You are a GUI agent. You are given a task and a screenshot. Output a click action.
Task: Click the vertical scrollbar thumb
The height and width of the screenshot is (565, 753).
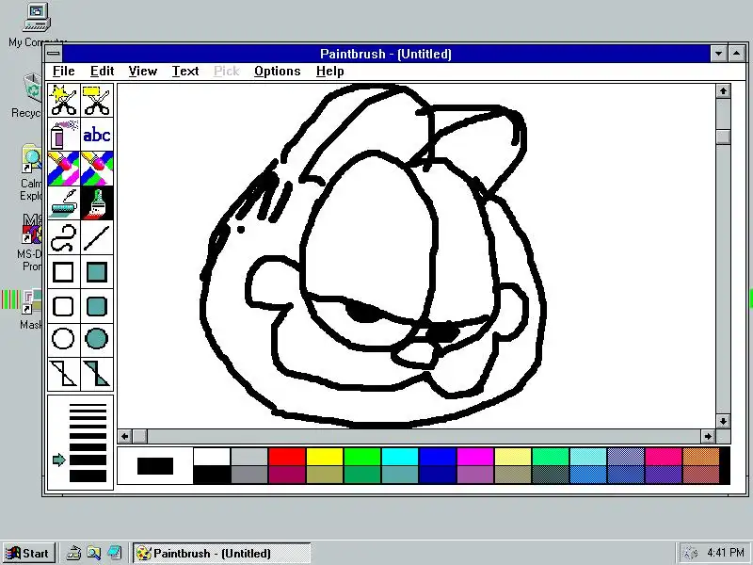coord(723,137)
